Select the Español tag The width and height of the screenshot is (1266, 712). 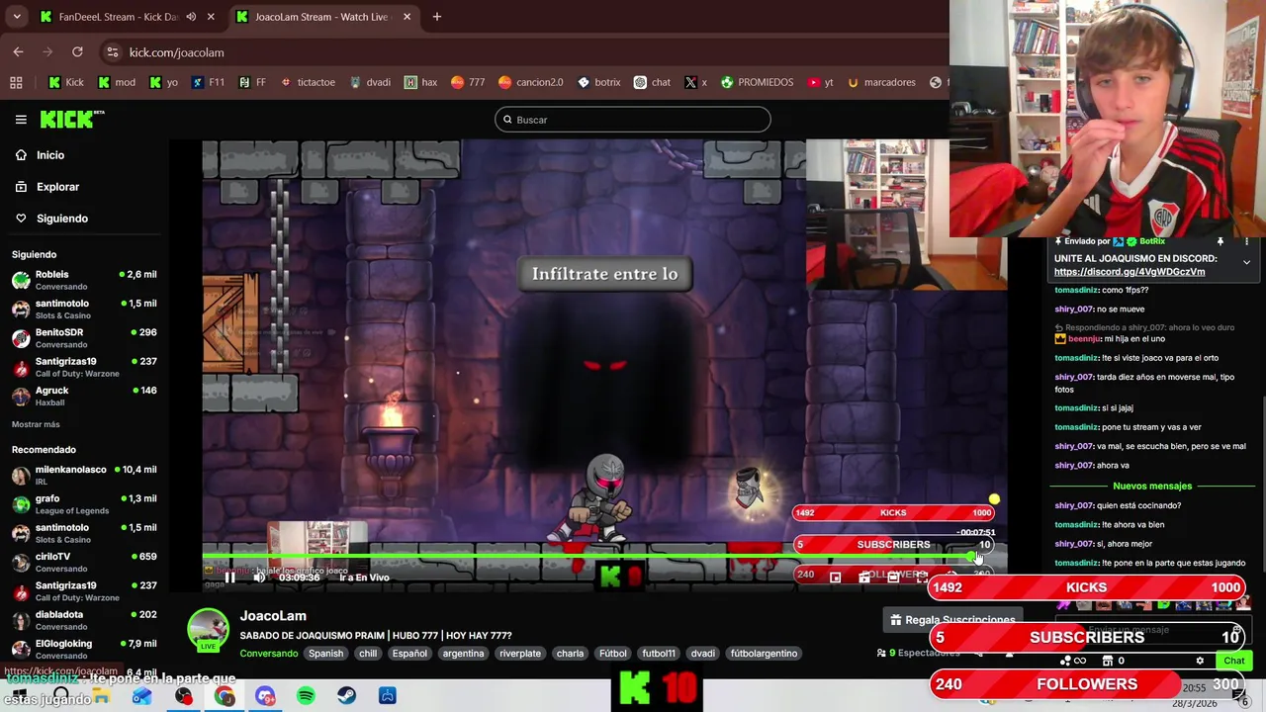tap(409, 654)
